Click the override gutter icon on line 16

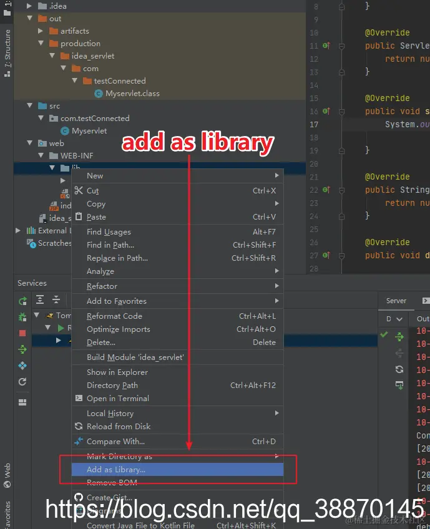(326, 110)
